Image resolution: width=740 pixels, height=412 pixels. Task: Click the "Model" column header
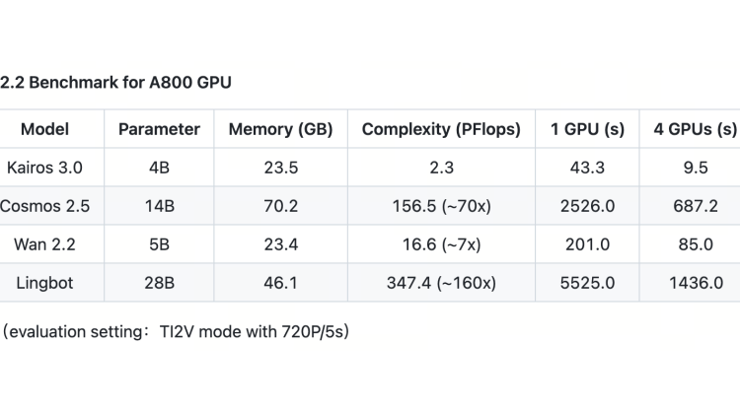[x=44, y=129]
